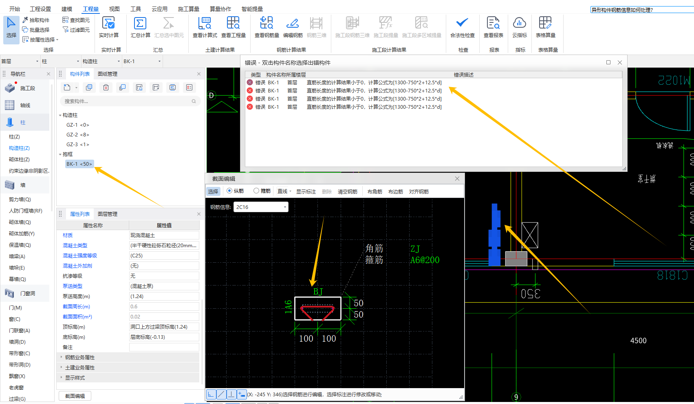Click the help search box at top right
The height and width of the screenshot is (404, 694).
coord(642,10)
